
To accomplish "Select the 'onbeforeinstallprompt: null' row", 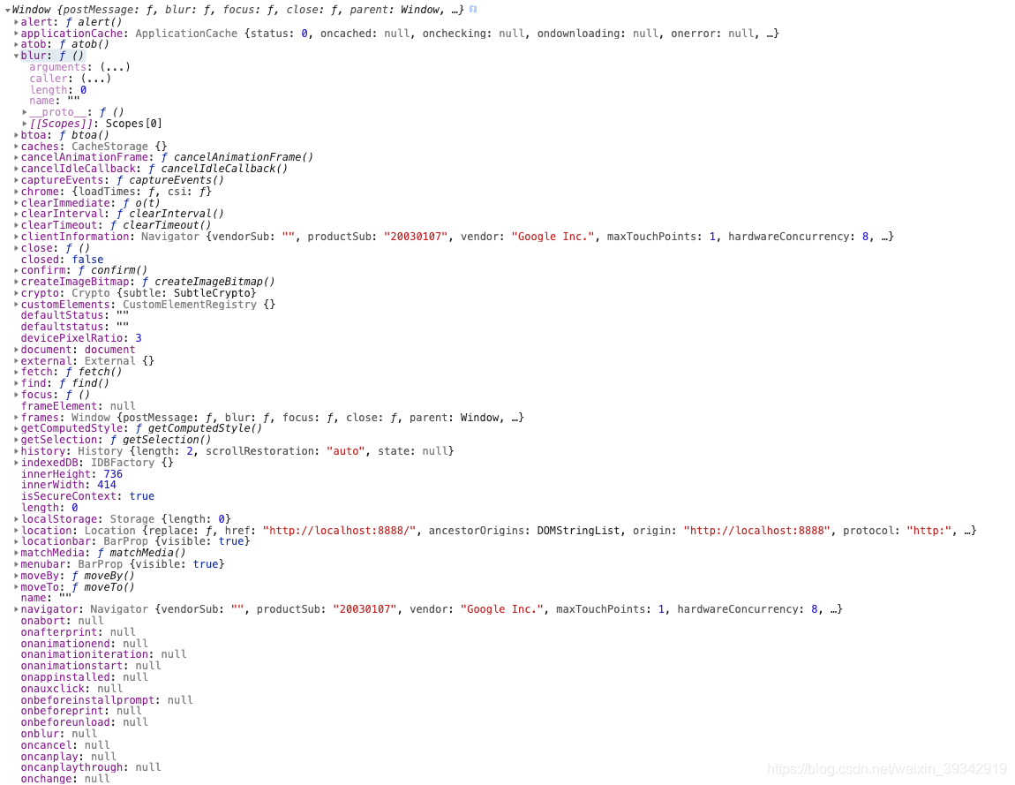I will click(107, 700).
